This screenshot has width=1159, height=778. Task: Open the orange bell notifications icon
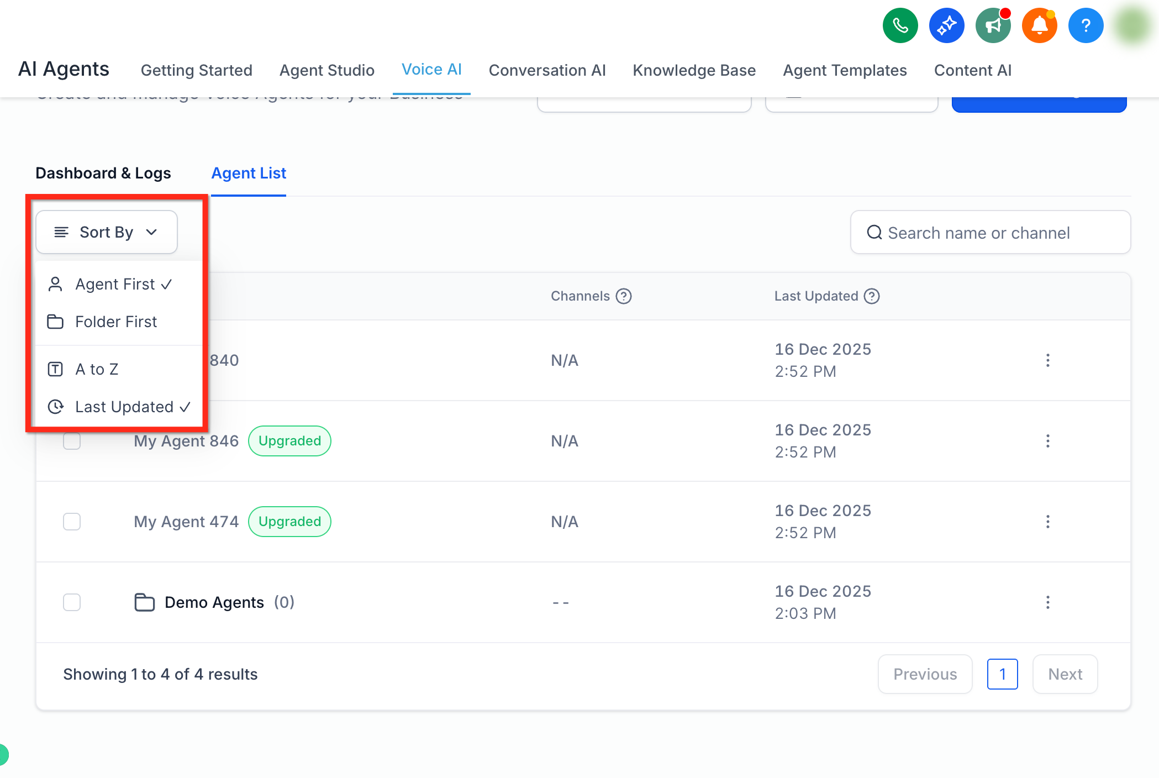tap(1039, 25)
